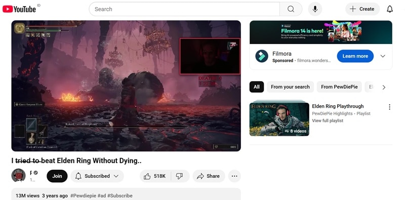This screenshot has height=200, width=405.
Task: Dislike the video with thumbs down
Action: tap(180, 176)
